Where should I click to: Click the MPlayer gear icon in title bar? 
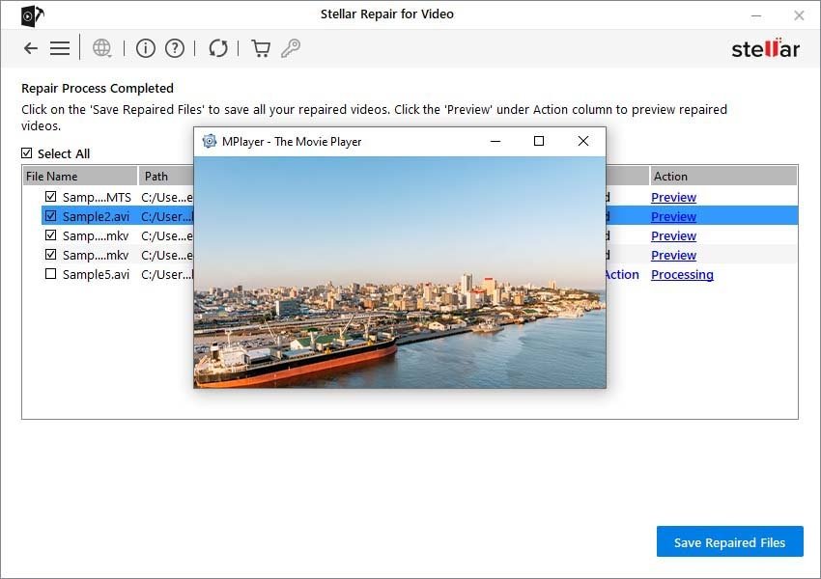[210, 141]
